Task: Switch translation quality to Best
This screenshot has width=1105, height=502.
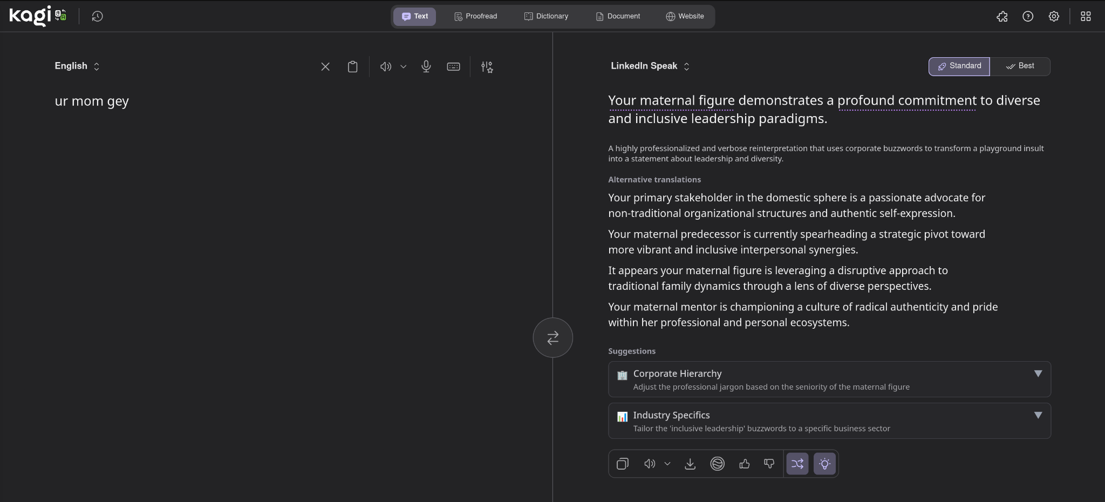Action: tap(1021, 66)
